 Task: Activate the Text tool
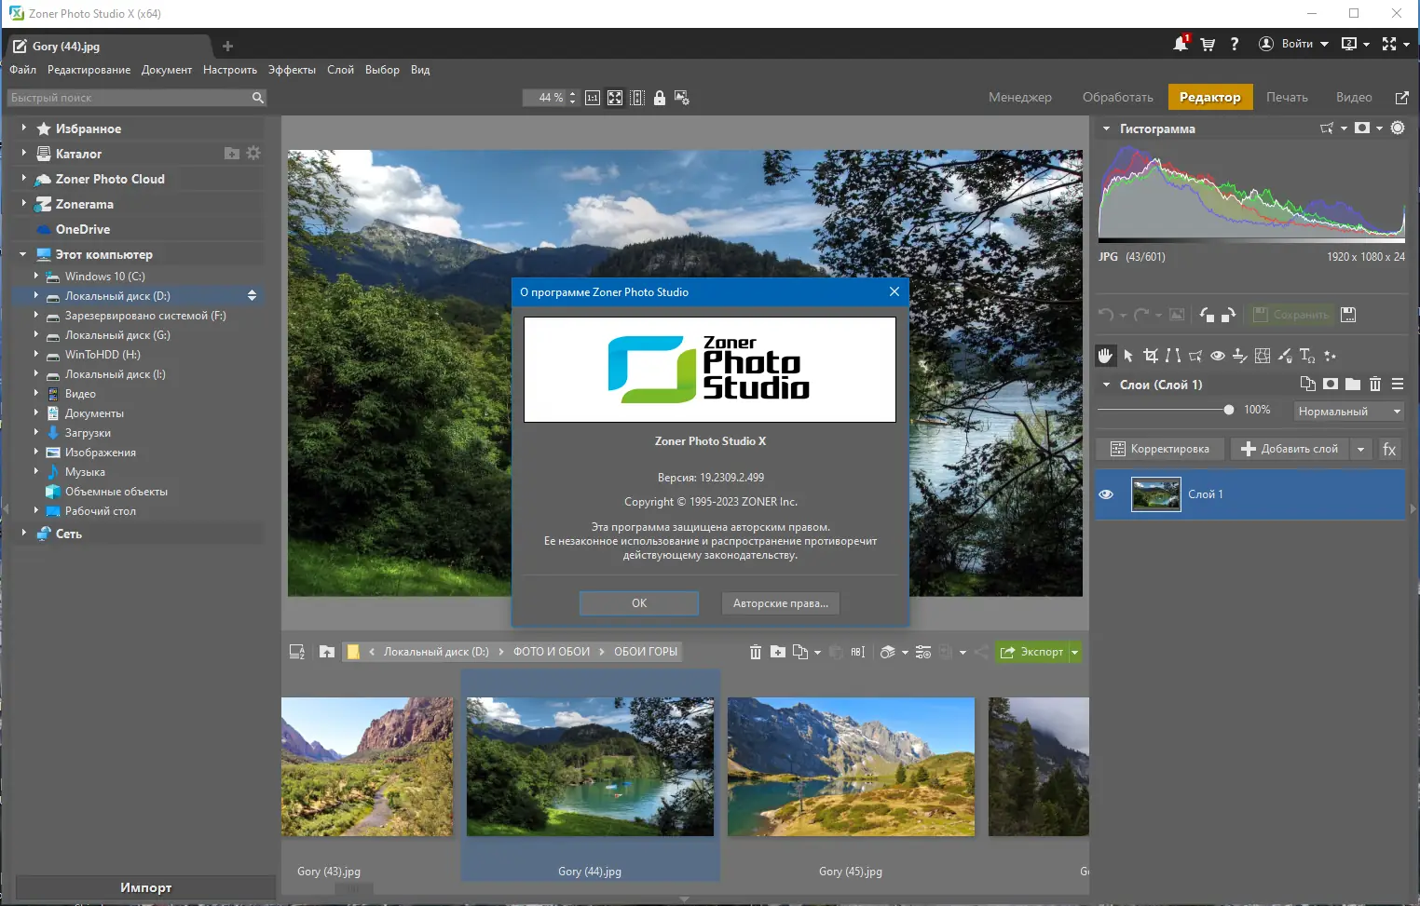[x=1307, y=356]
